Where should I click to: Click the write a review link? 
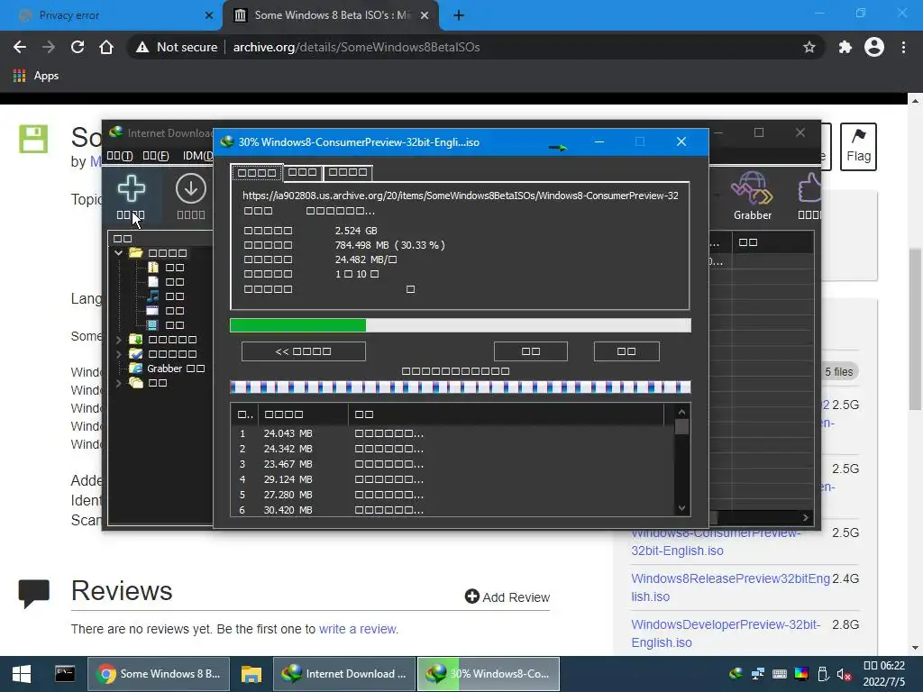357,629
